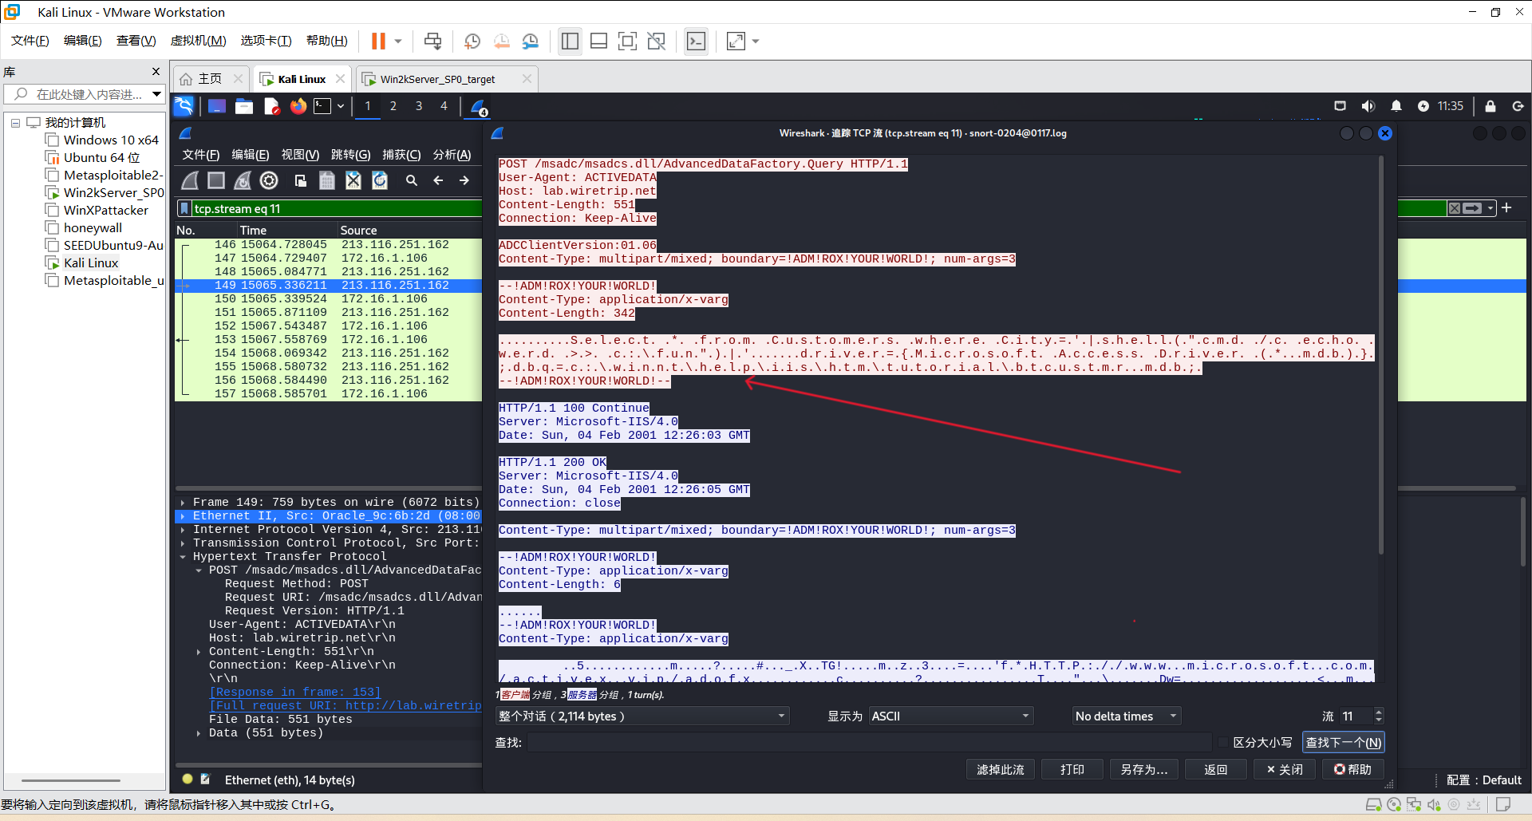1532x821 pixels.
Task: Click the tcp.stream eq 11 display filter field
Action: pos(337,208)
